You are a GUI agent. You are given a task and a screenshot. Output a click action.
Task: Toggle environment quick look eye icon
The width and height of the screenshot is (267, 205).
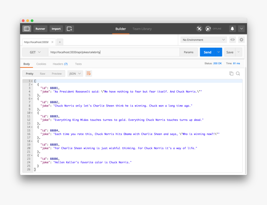[x=233, y=40]
